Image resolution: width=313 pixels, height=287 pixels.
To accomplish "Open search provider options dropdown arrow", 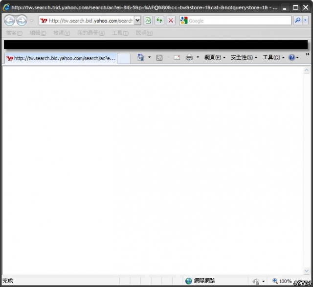I will 305,21.
